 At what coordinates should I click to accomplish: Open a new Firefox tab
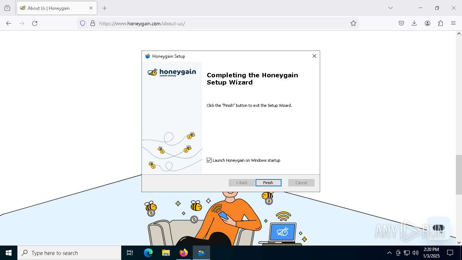click(x=105, y=8)
